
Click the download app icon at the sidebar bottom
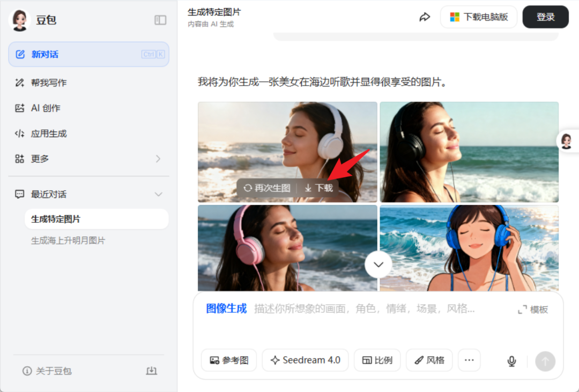tap(151, 371)
